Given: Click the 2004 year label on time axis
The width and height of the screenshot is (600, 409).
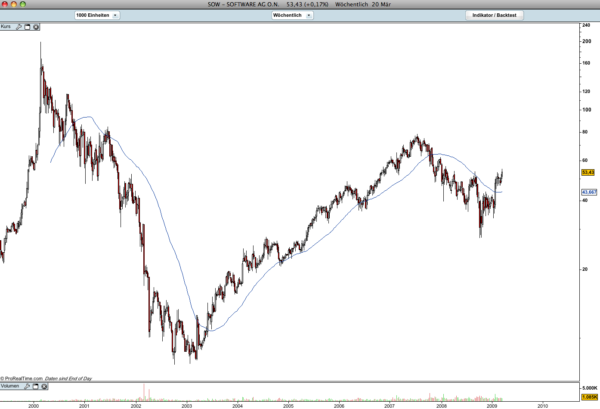Looking at the screenshot, I should click(x=238, y=406).
